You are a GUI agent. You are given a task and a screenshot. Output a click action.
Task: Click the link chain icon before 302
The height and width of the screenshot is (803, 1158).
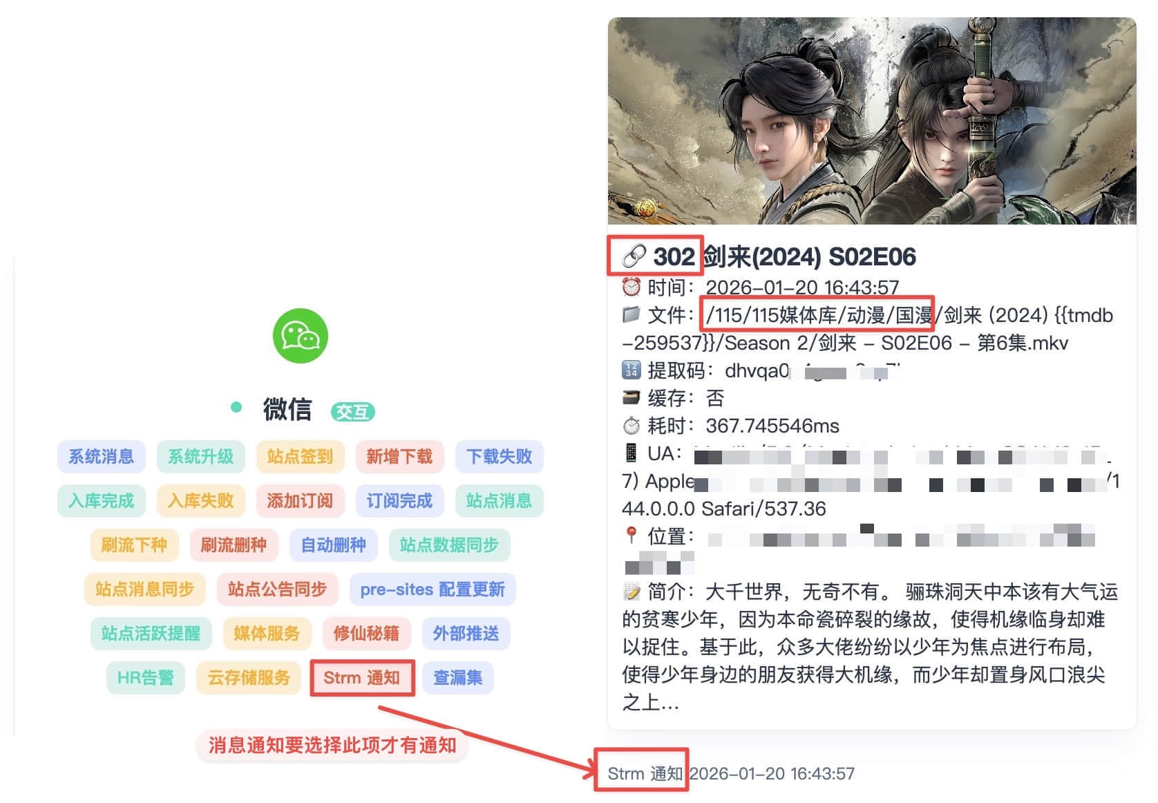click(x=634, y=256)
